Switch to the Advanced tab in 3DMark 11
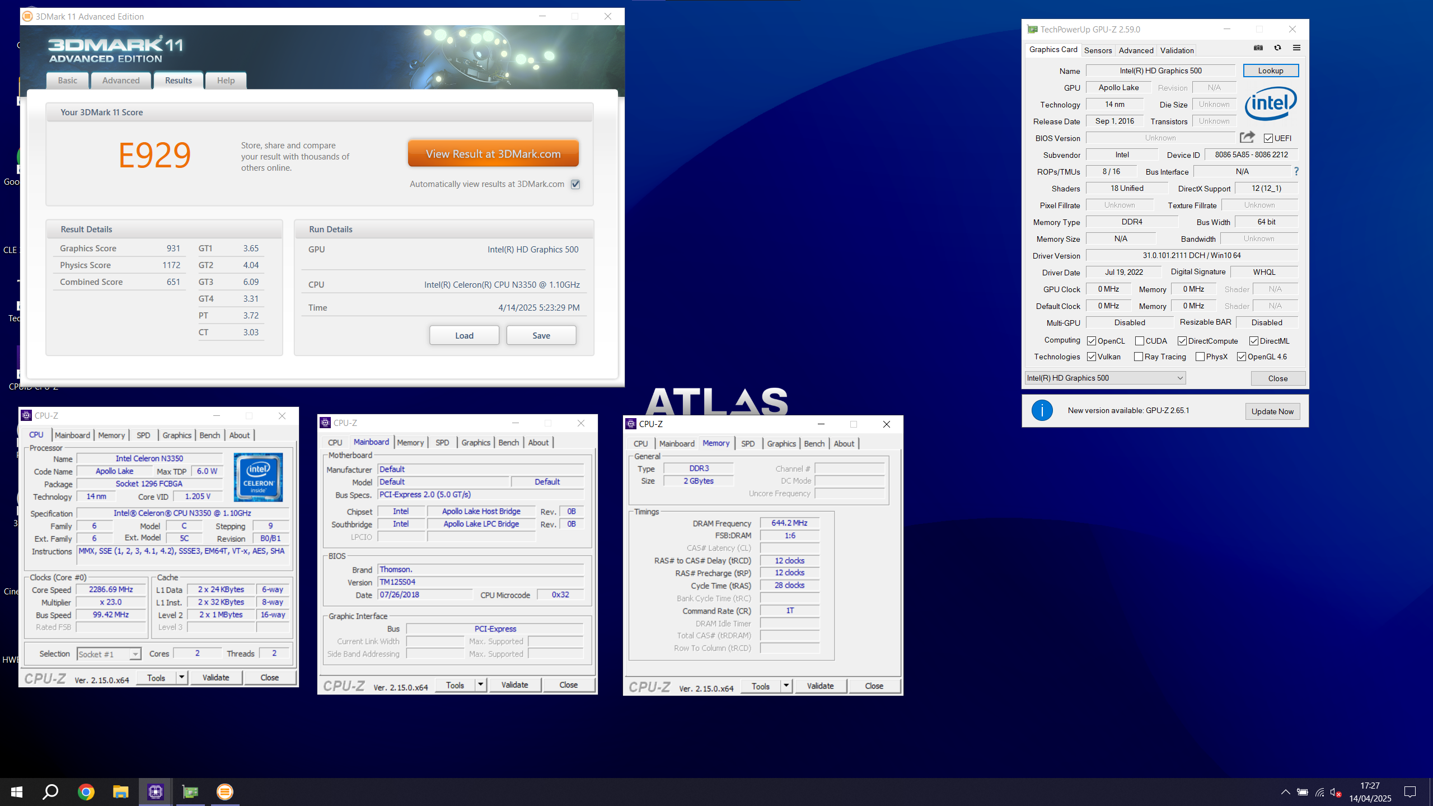 coord(121,81)
